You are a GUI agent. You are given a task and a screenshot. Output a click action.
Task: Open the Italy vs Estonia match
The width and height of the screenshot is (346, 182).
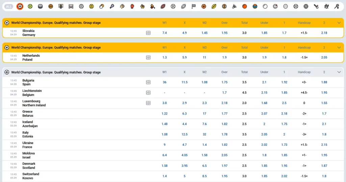(x=28, y=134)
